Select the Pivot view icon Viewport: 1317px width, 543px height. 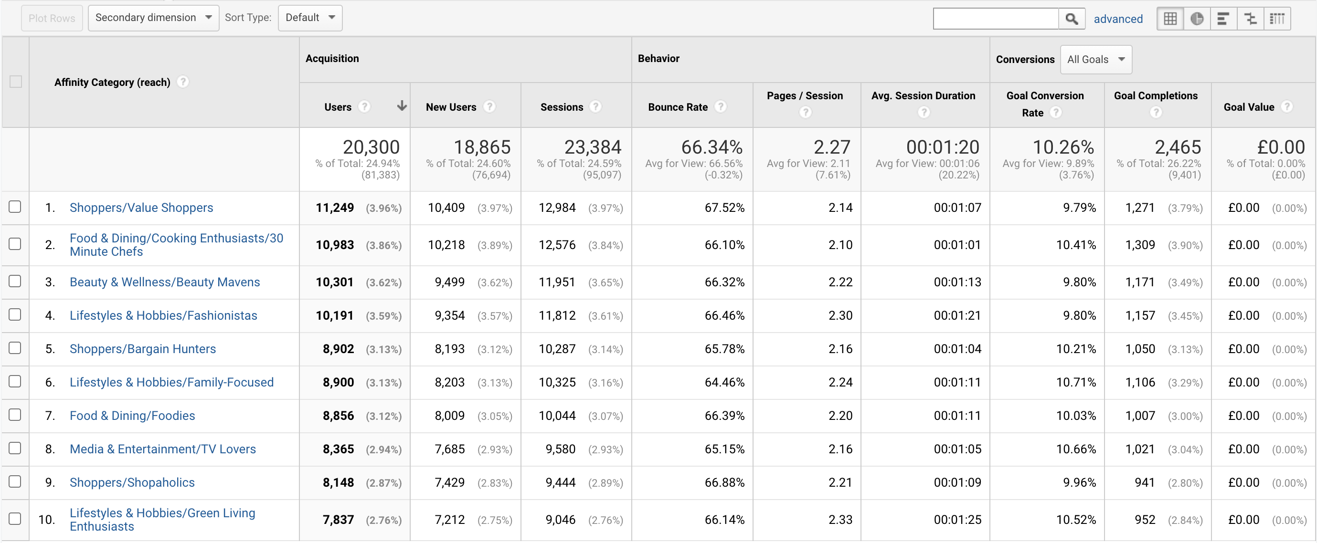coord(1277,19)
